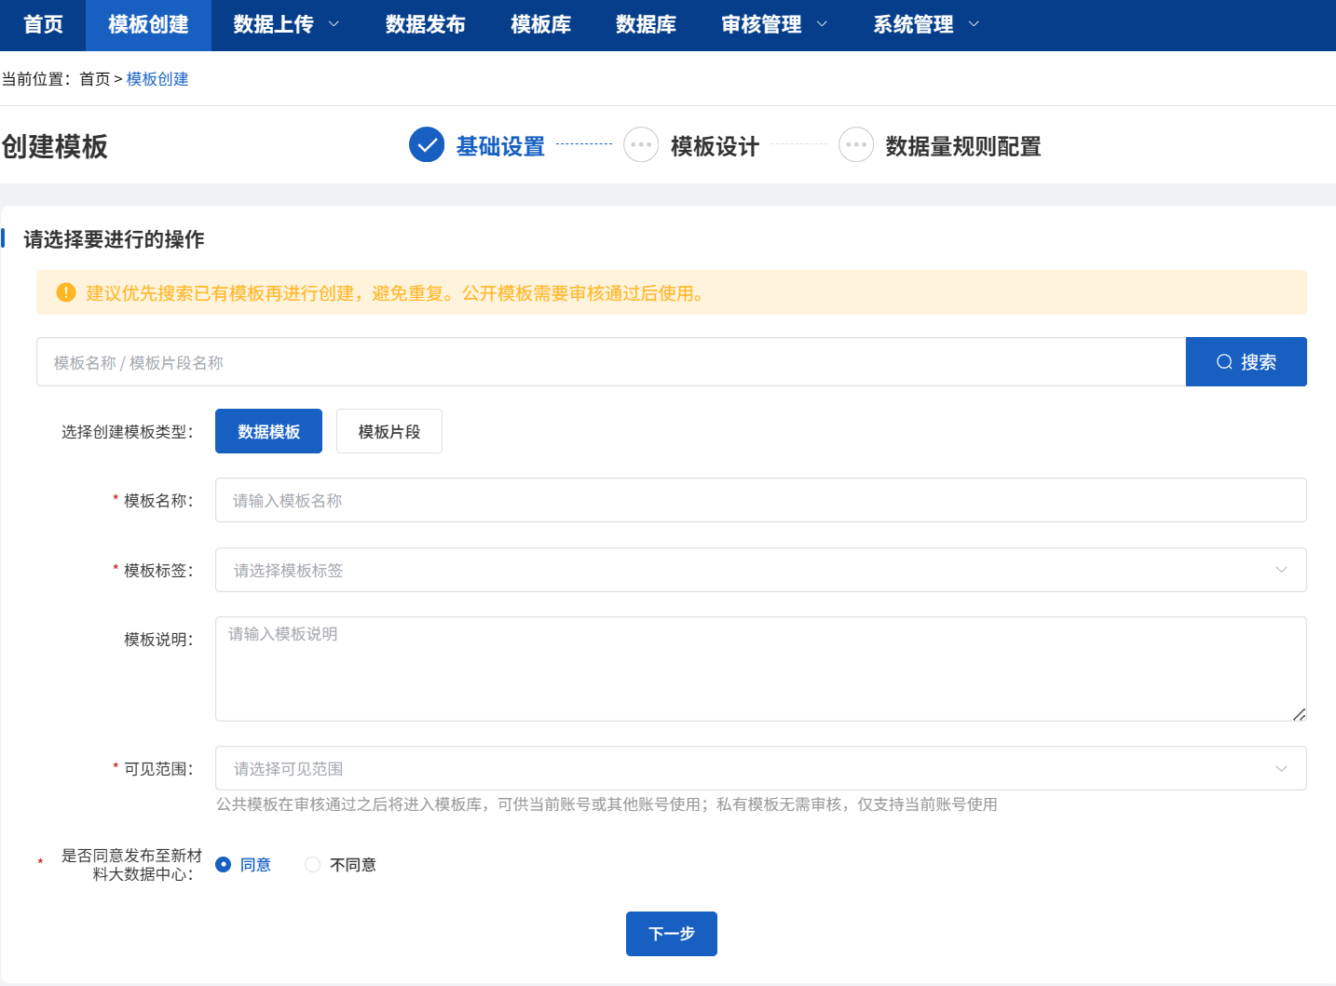Select the 同意 radio button
This screenshot has width=1336, height=986.
pyautogui.click(x=224, y=865)
